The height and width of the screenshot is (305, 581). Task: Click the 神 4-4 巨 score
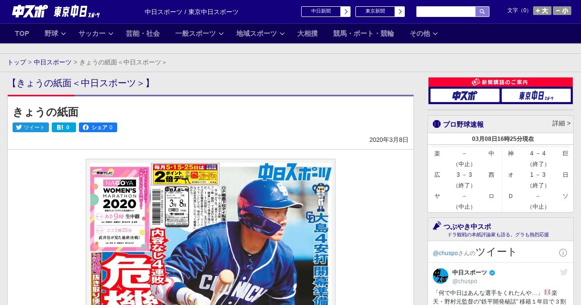click(x=538, y=153)
